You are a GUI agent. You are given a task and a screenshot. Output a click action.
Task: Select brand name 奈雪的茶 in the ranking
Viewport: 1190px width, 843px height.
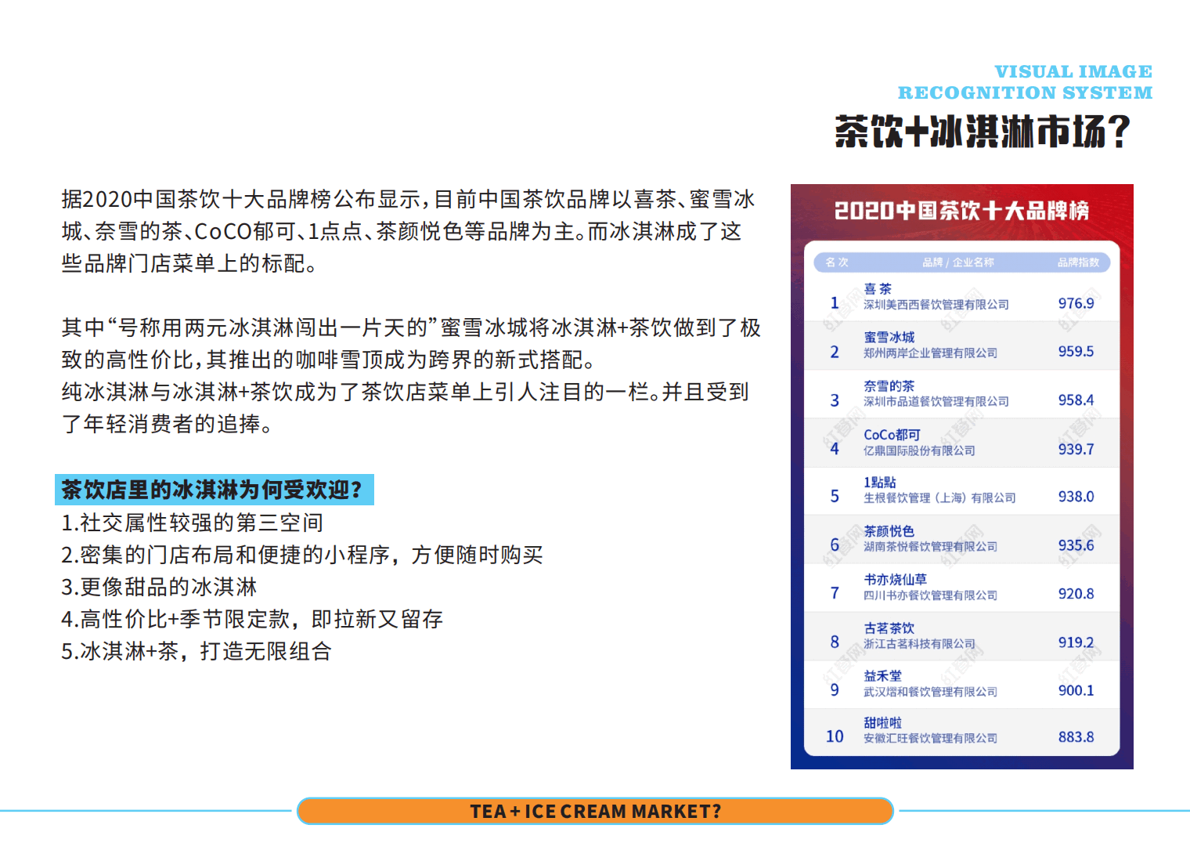(889, 386)
